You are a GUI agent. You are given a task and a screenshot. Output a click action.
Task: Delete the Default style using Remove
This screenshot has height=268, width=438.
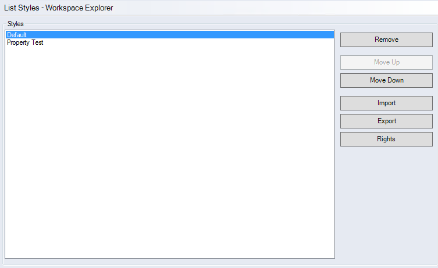(386, 40)
